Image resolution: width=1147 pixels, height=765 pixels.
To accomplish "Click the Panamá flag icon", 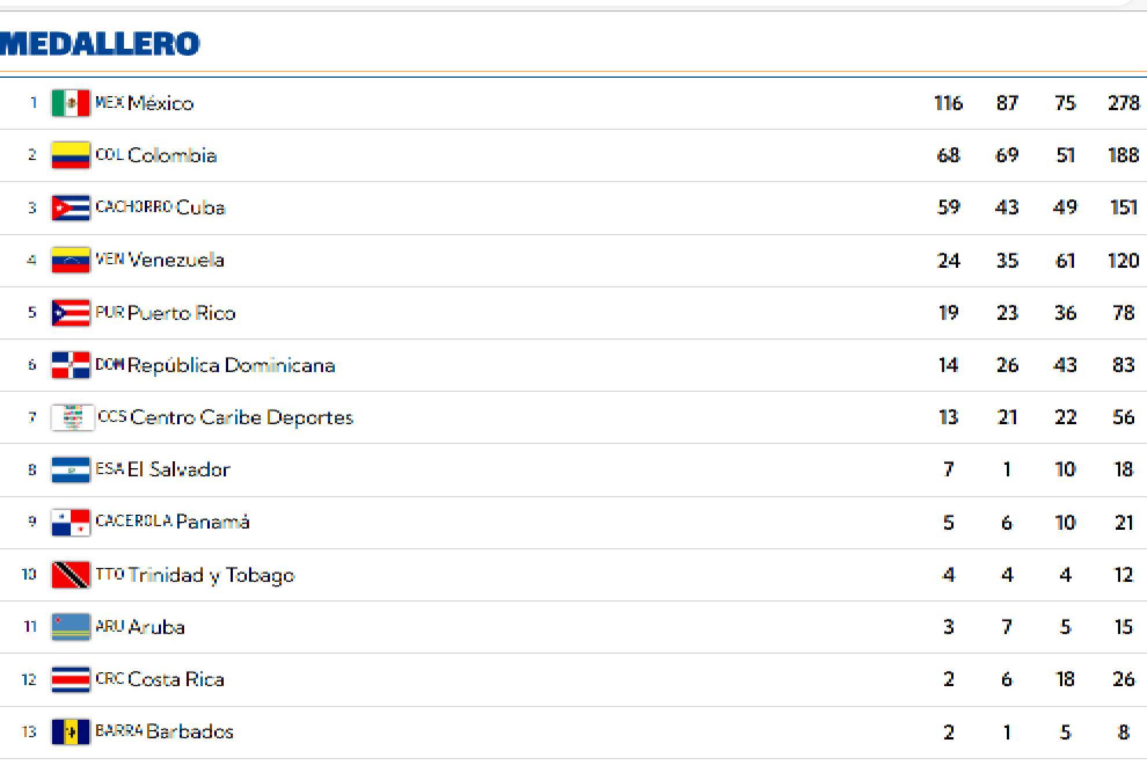I will pyautogui.click(x=71, y=522).
